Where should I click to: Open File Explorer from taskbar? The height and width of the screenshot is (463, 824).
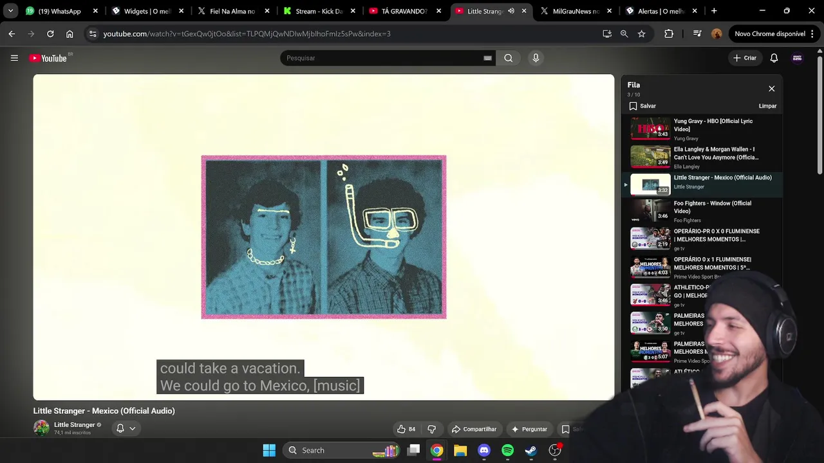click(460, 450)
